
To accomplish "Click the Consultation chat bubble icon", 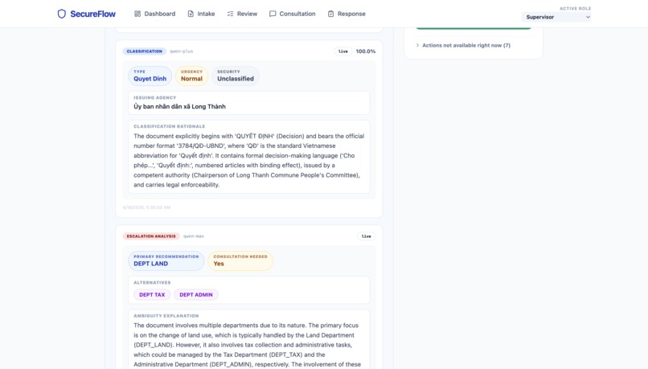I will pyautogui.click(x=273, y=14).
